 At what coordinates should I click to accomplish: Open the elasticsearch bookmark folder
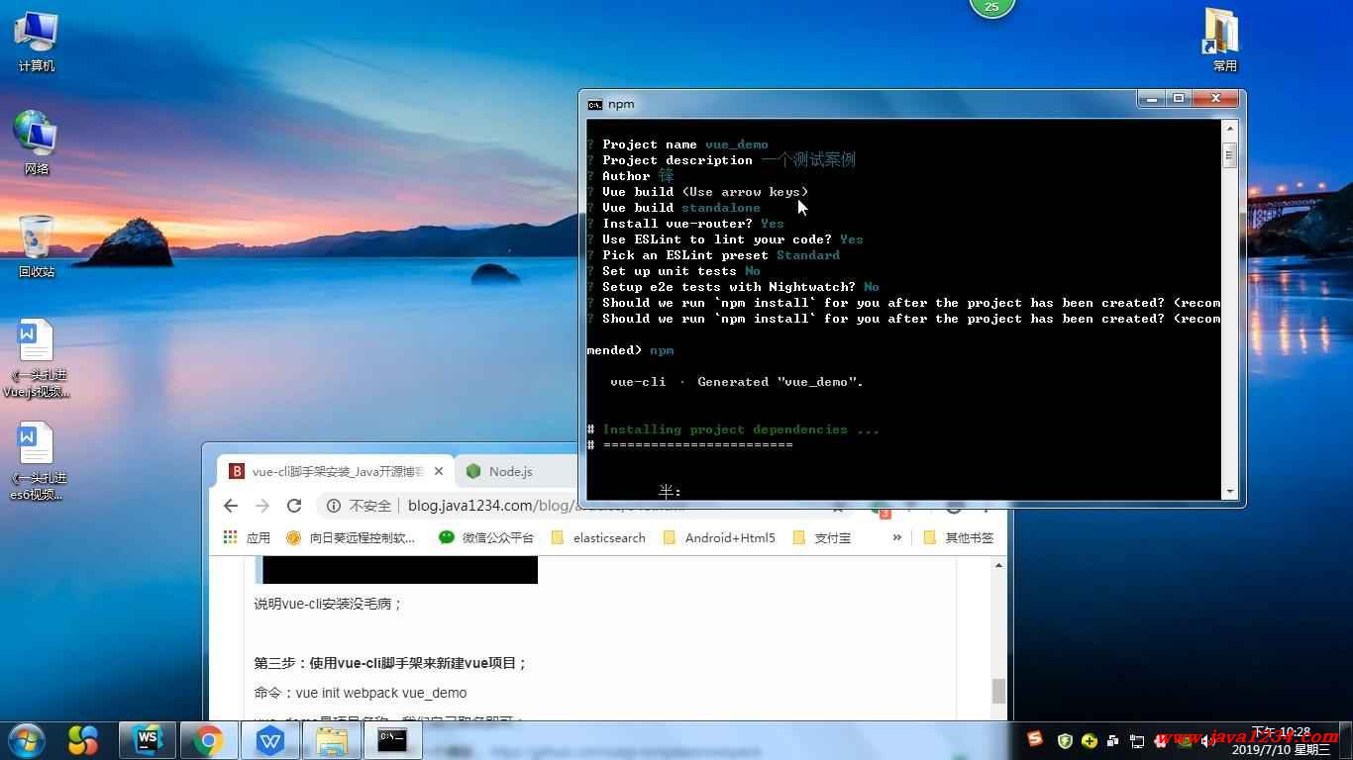[598, 537]
